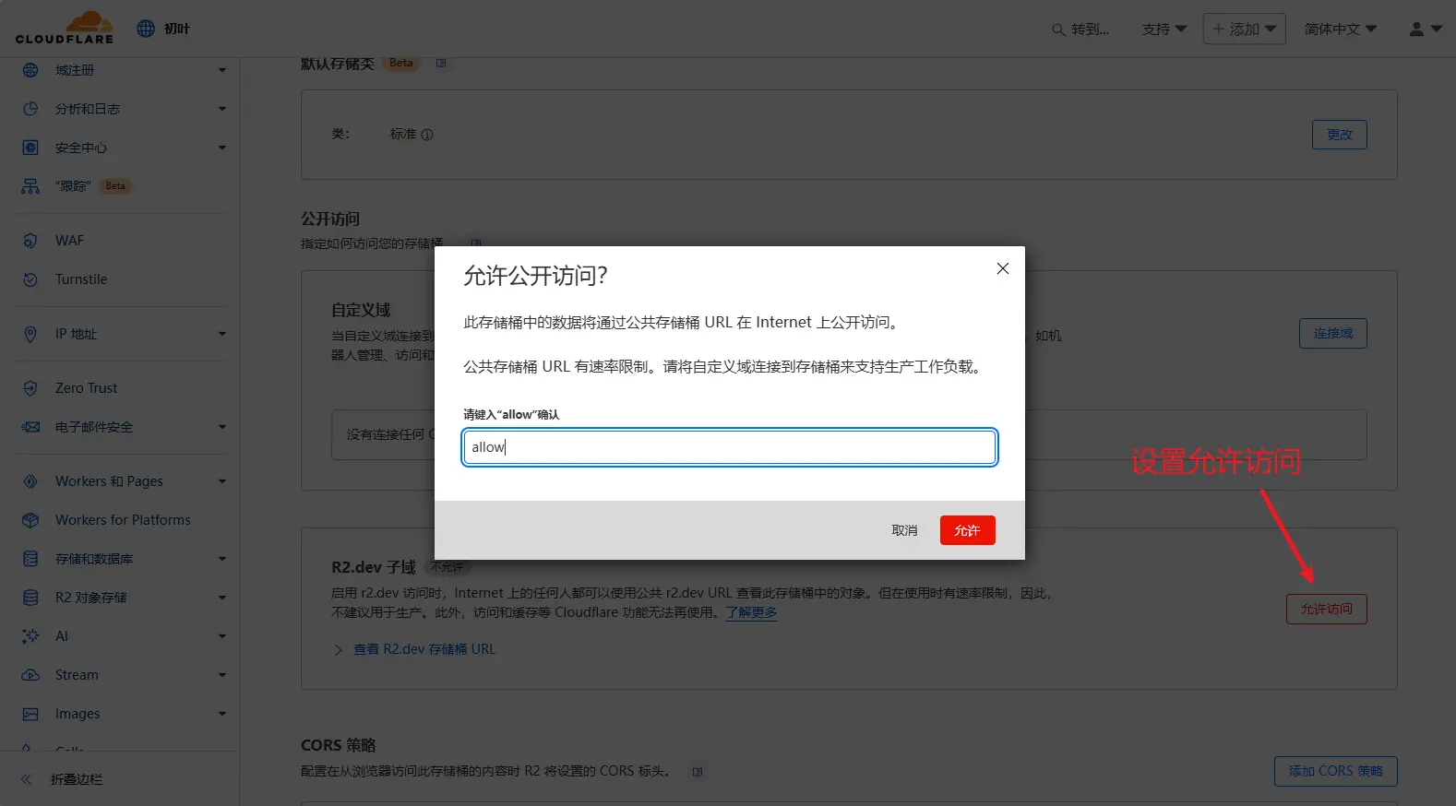Click the 域注册 globe icon
Viewport: 1456px width, 806px height.
(x=30, y=70)
